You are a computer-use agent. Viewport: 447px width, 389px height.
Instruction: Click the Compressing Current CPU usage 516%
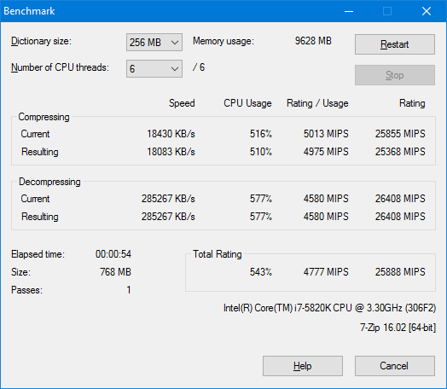(x=261, y=134)
